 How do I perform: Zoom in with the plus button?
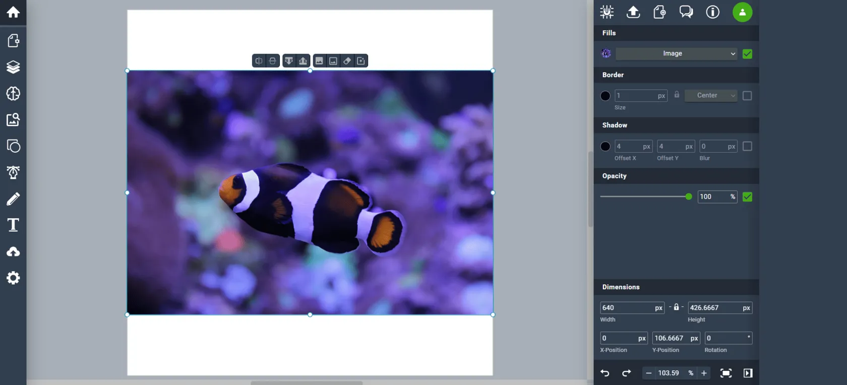pyautogui.click(x=704, y=373)
